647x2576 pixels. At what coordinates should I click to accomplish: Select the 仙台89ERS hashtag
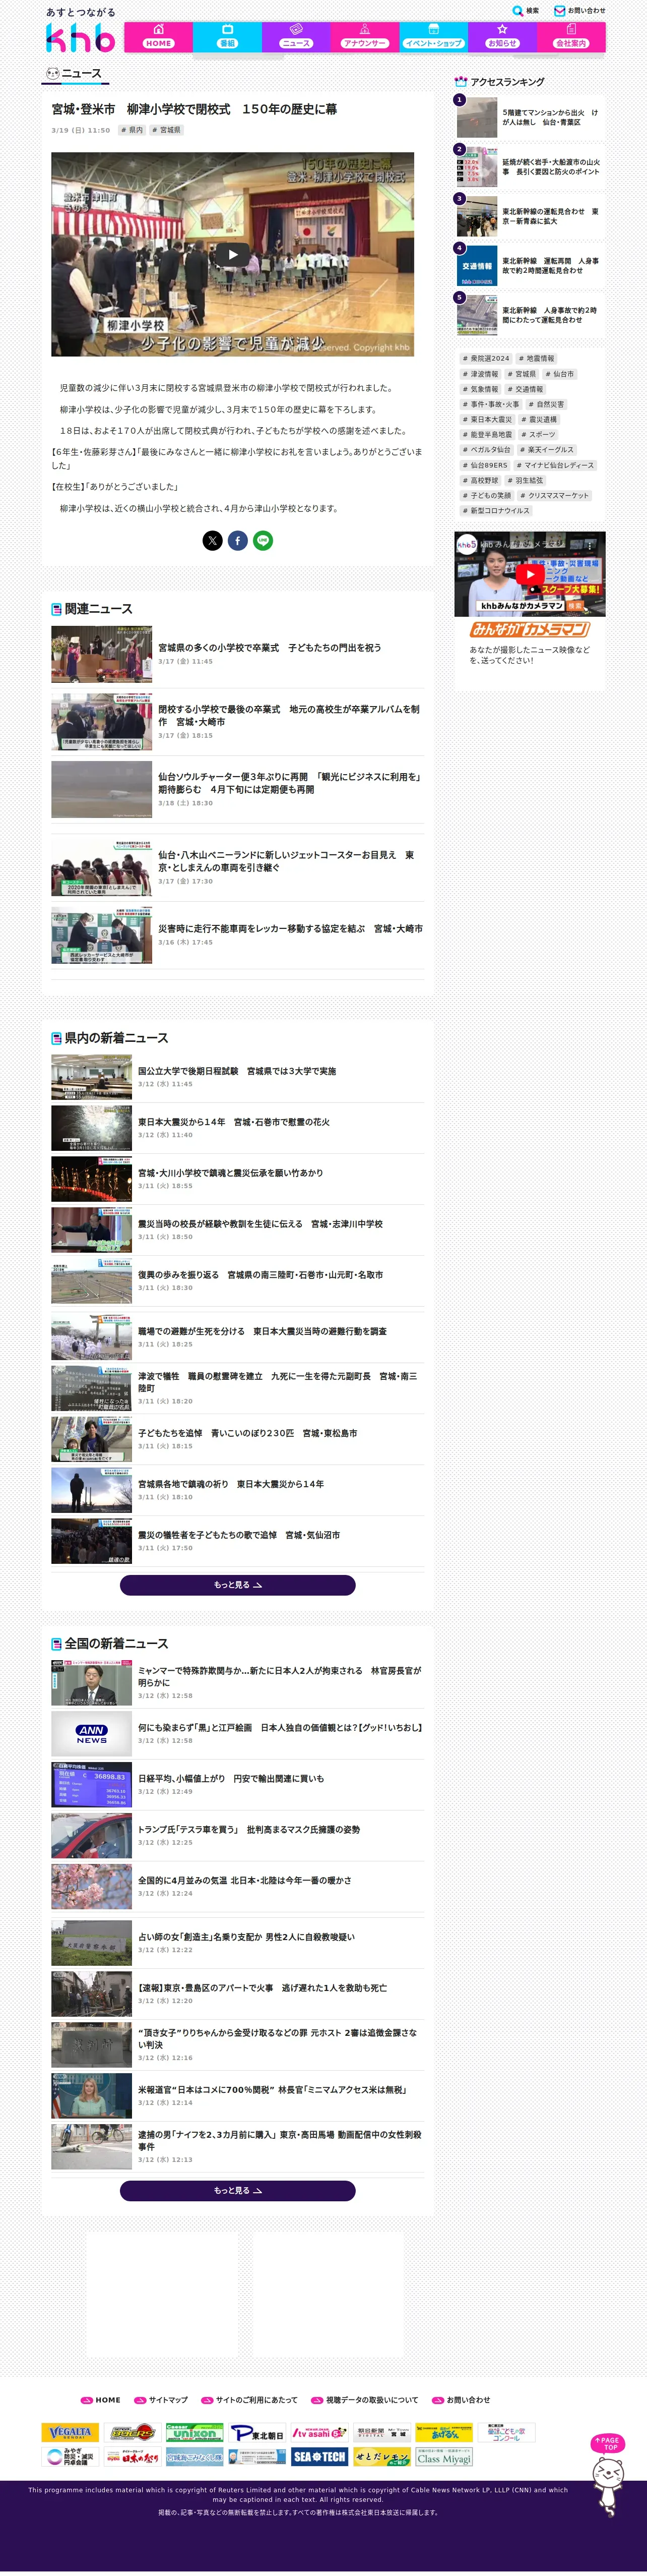point(485,465)
